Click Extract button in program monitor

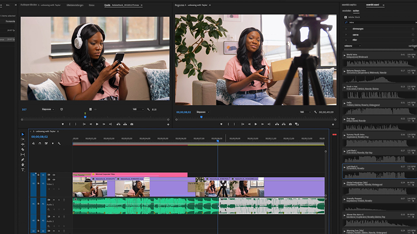tap(284, 124)
